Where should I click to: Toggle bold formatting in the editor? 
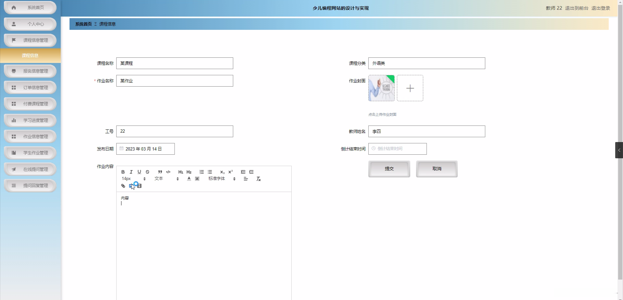pos(123,172)
